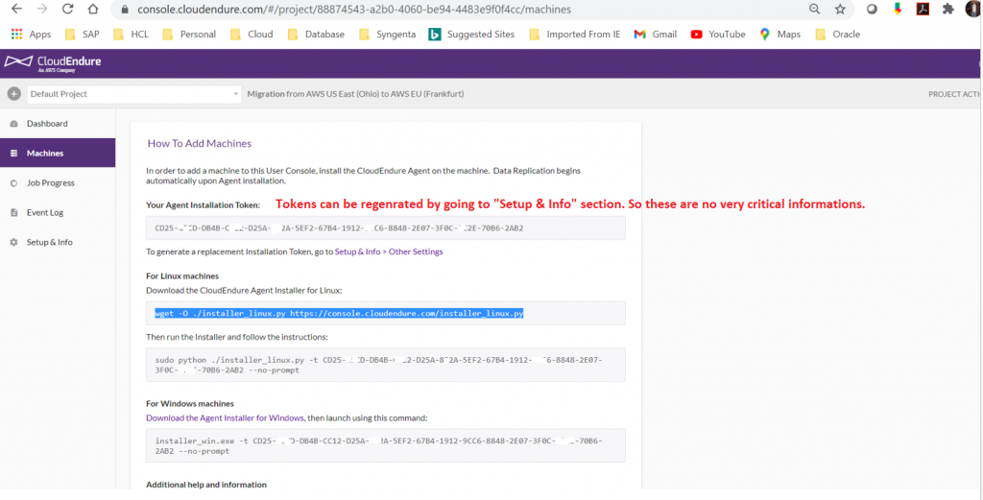Open the HCL bookmarks folder
Screen dimensions: 983x500
coord(131,35)
